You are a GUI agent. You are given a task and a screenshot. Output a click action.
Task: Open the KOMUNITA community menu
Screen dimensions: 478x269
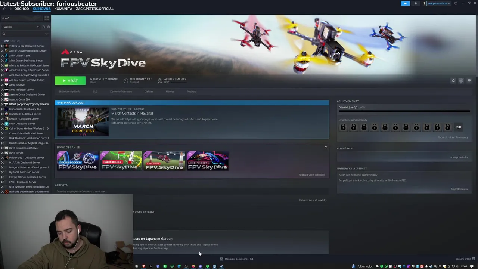(63, 9)
